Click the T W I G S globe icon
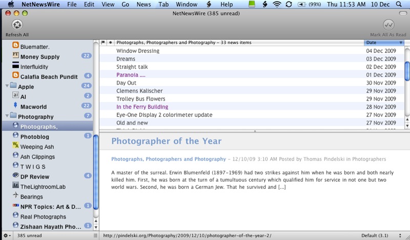 click(x=16, y=165)
